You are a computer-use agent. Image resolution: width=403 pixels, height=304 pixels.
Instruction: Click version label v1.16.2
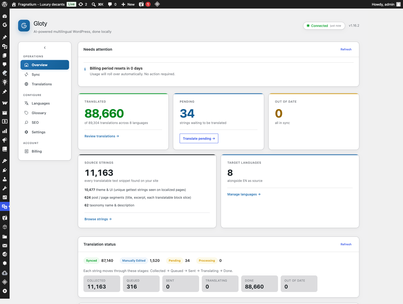(354, 26)
